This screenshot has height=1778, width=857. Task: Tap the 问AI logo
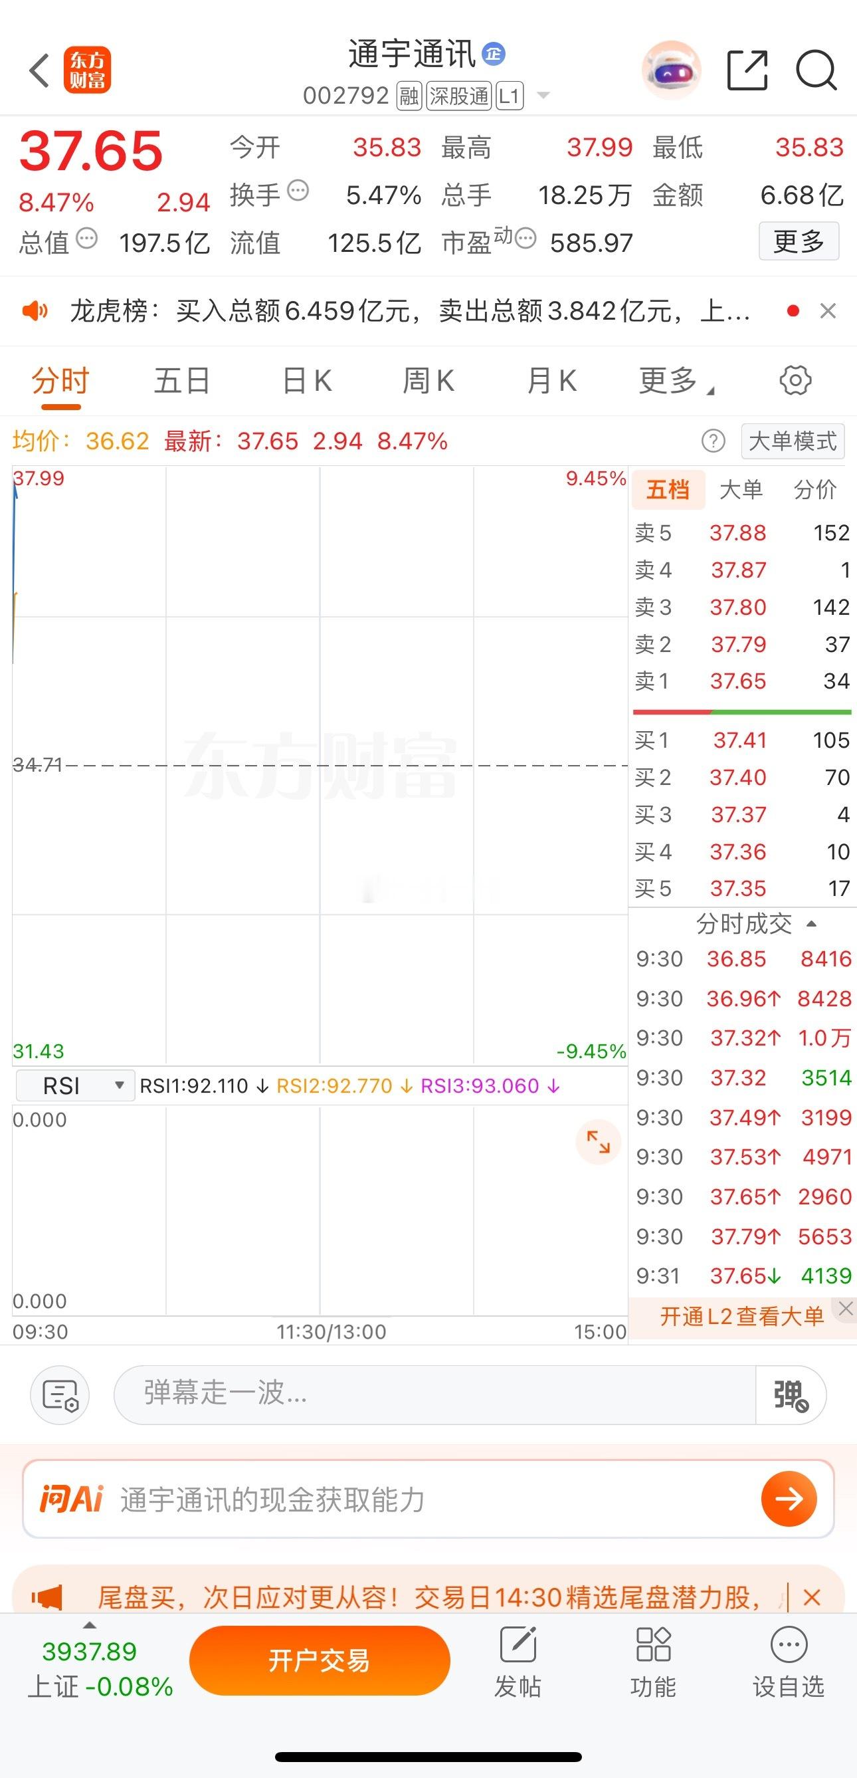tap(71, 1498)
